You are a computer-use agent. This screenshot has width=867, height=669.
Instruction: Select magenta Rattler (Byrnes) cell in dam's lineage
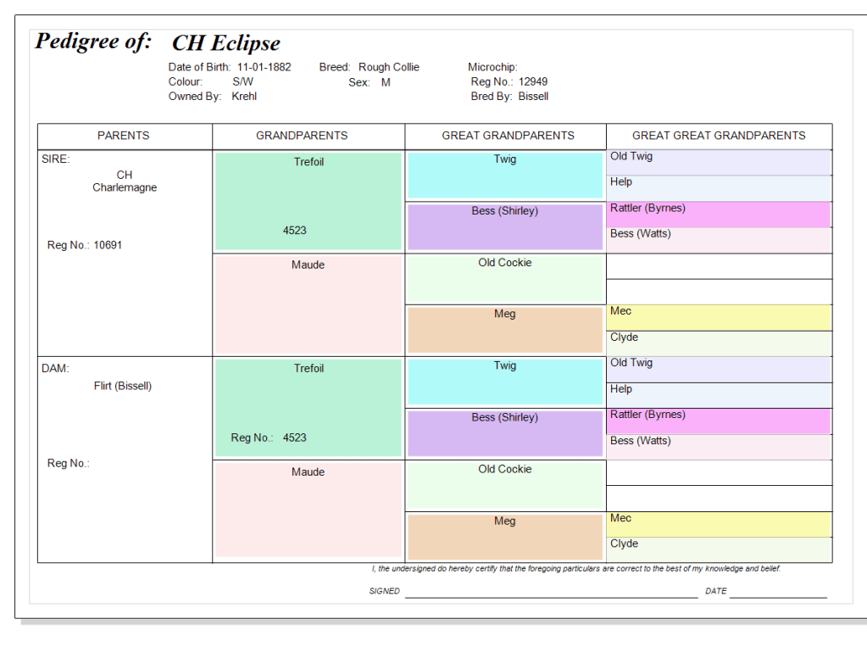[719, 421]
